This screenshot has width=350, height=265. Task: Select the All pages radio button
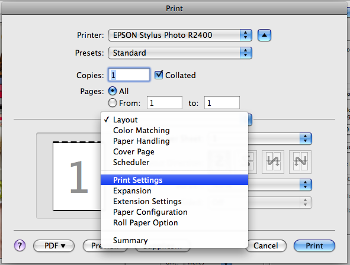click(113, 91)
